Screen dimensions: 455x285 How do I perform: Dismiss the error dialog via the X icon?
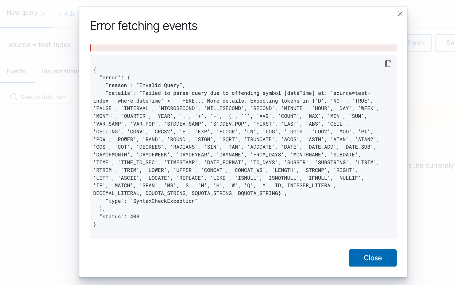400,13
